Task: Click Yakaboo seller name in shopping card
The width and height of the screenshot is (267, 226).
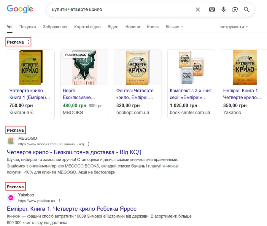Action: click(x=232, y=112)
